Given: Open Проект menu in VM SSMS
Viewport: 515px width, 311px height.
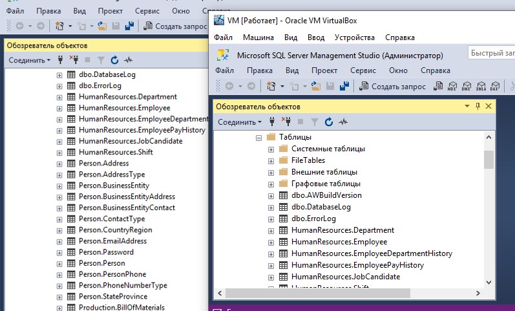Looking at the screenshot, I should tap(324, 70).
